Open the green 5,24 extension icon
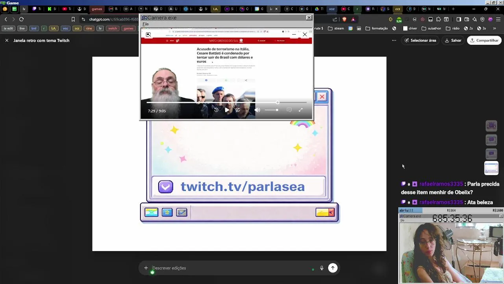Viewport: 504px width, 284px height. 399,19
